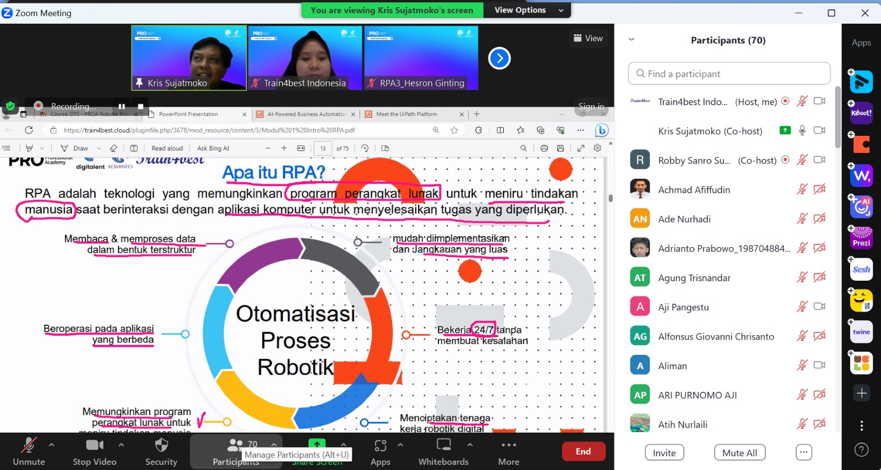Stop the recording

140,106
